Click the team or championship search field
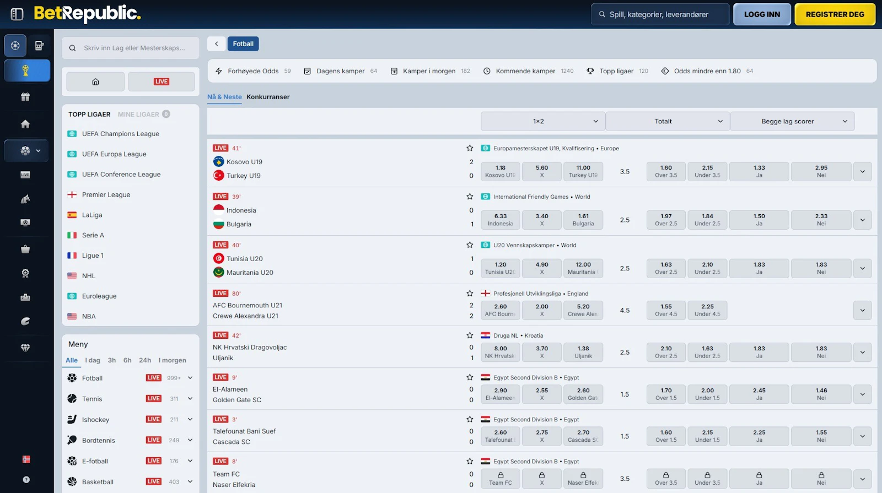 click(134, 48)
